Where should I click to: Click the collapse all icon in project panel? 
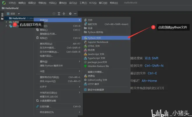[64, 14]
